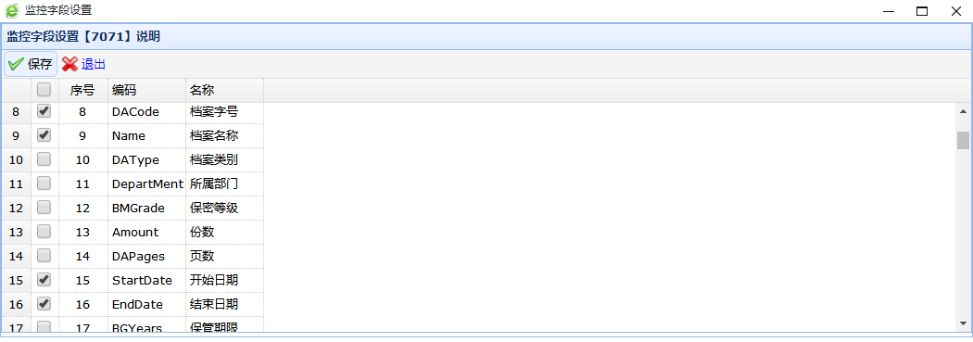Click the red X exit icon
Screen dimensions: 973x342
point(69,64)
